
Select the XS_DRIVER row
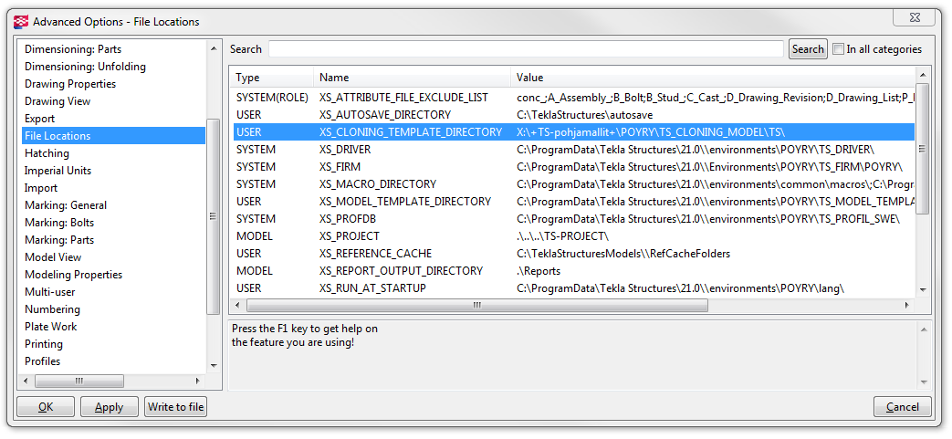(572, 149)
